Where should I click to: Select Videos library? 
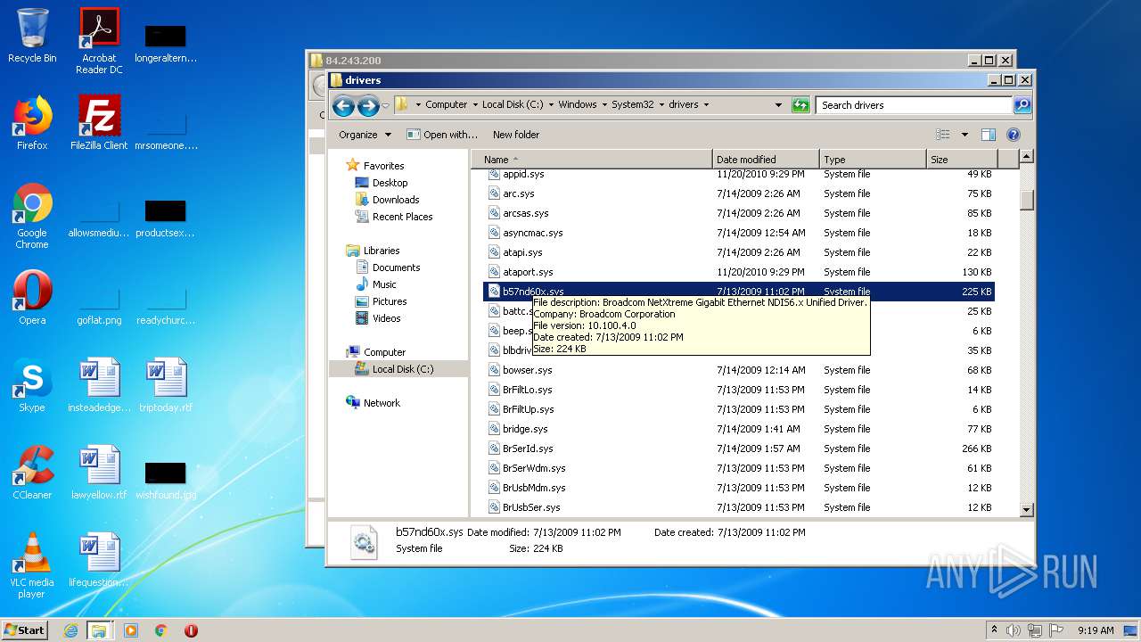[x=386, y=318]
